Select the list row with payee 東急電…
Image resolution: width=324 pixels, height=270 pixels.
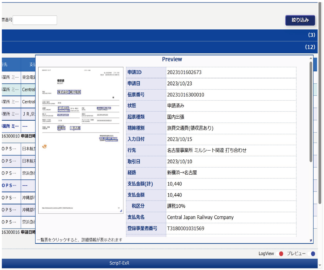point(18,77)
